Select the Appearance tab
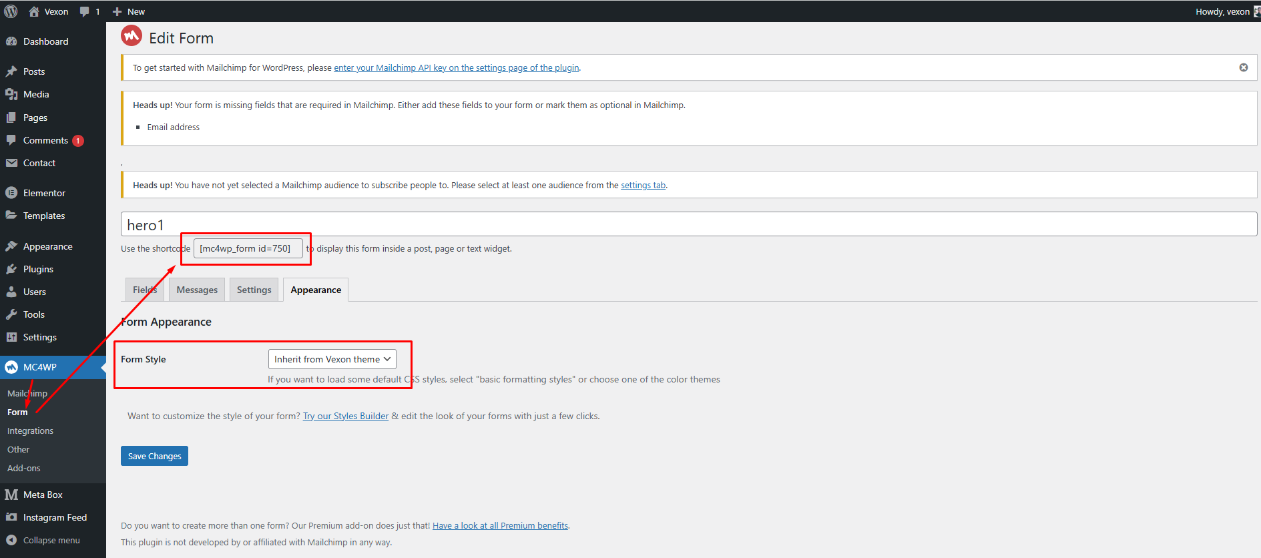This screenshot has height=558, width=1261. click(316, 290)
